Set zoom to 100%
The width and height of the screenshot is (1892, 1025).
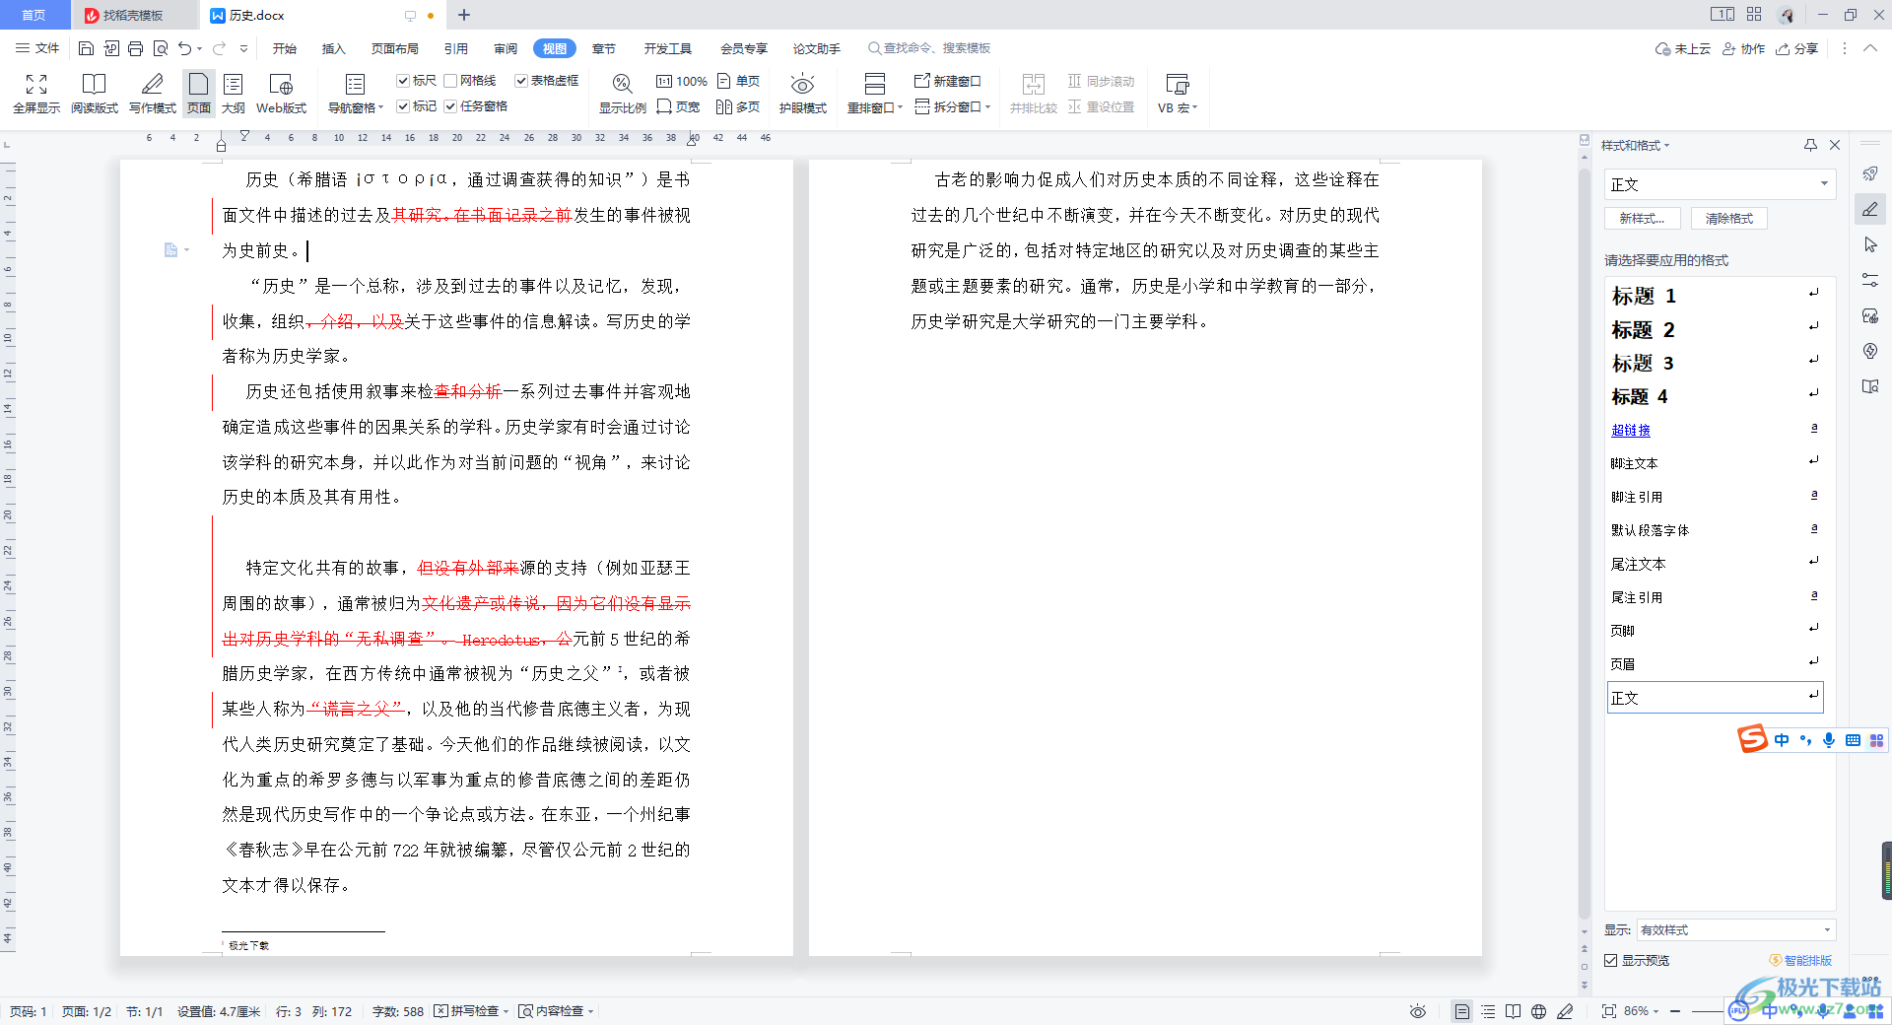pyautogui.click(x=682, y=81)
